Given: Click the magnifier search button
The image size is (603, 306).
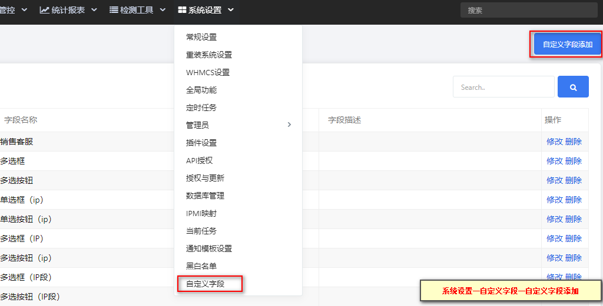Looking at the screenshot, I should [x=573, y=87].
